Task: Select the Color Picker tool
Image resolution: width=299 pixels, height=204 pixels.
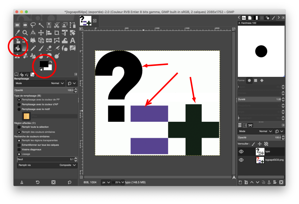Action: tap(17, 33)
